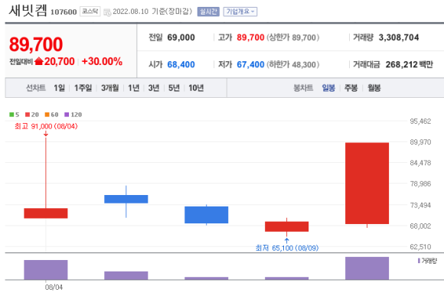
Task: Click the 거래량 value 3,308,704
Action: [x=399, y=37]
